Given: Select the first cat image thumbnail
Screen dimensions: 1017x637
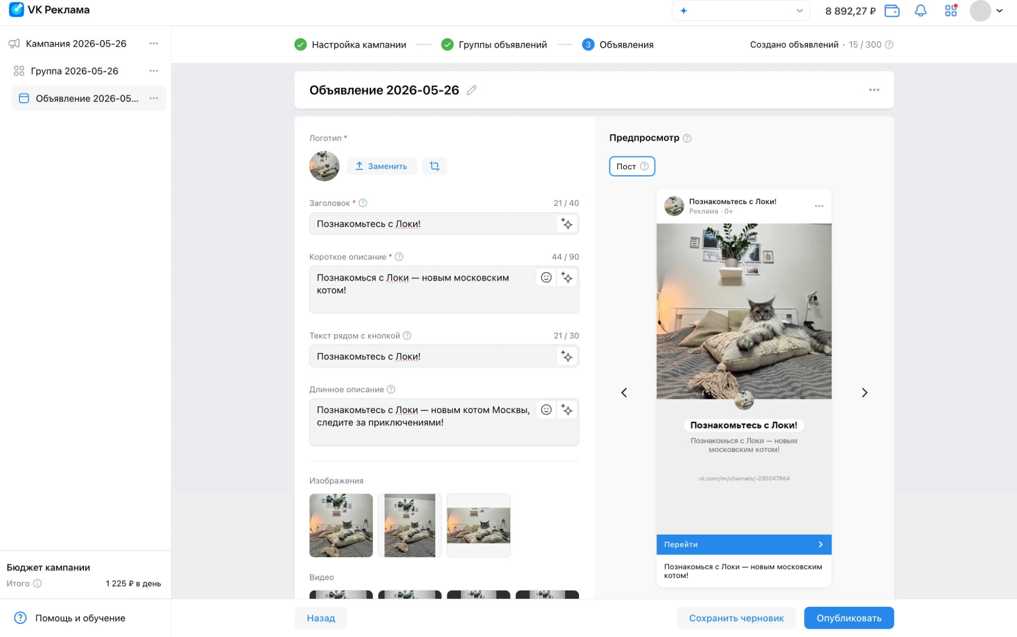Looking at the screenshot, I should tap(341, 525).
